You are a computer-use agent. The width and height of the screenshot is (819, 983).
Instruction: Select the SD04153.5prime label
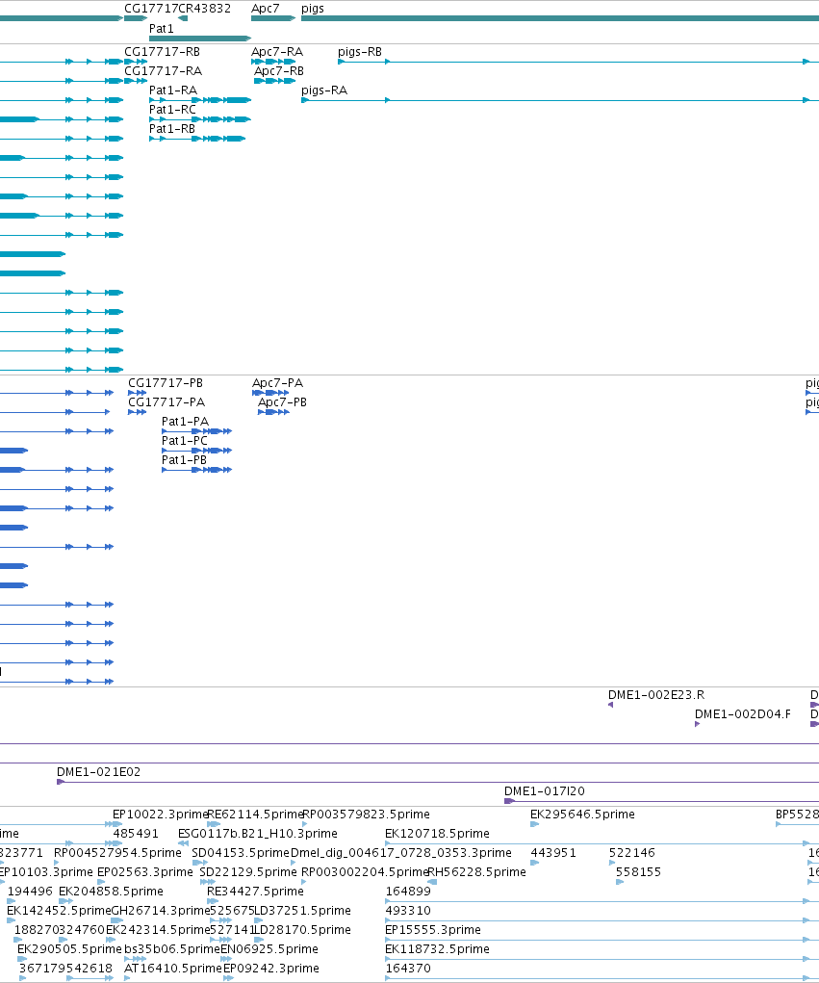coord(241,853)
